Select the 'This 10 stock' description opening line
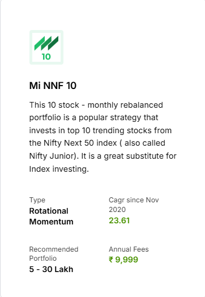 click(x=54, y=105)
